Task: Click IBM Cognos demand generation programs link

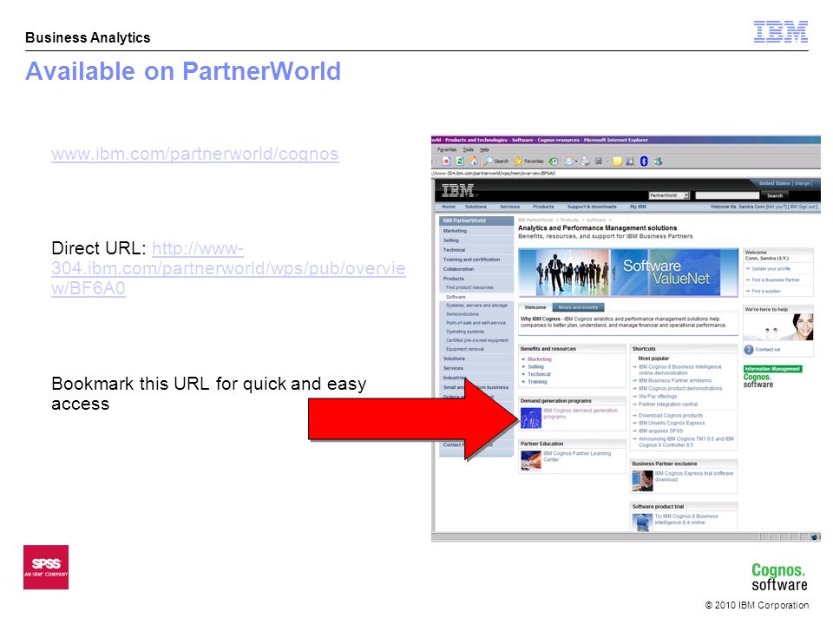Action: click(580, 413)
